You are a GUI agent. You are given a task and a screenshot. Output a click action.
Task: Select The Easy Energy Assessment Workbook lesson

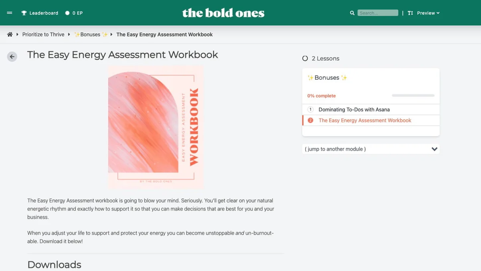tap(365, 120)
